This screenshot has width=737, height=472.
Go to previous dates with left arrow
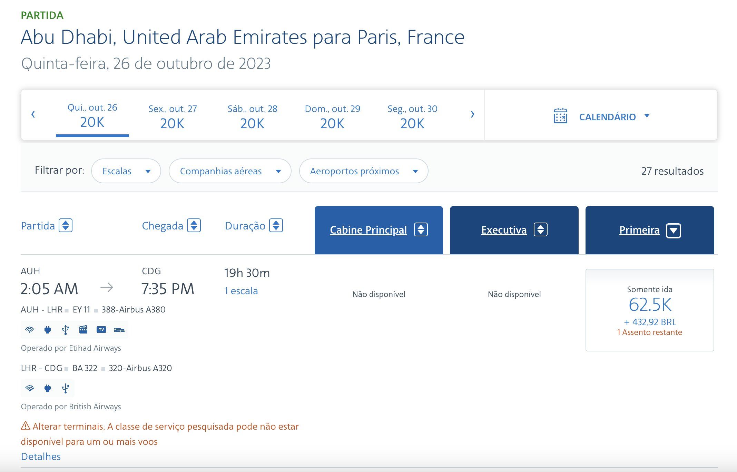(33, 114)
